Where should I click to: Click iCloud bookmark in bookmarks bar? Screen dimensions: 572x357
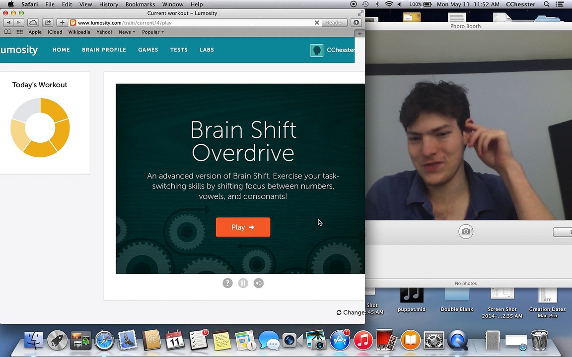point(55,32)
